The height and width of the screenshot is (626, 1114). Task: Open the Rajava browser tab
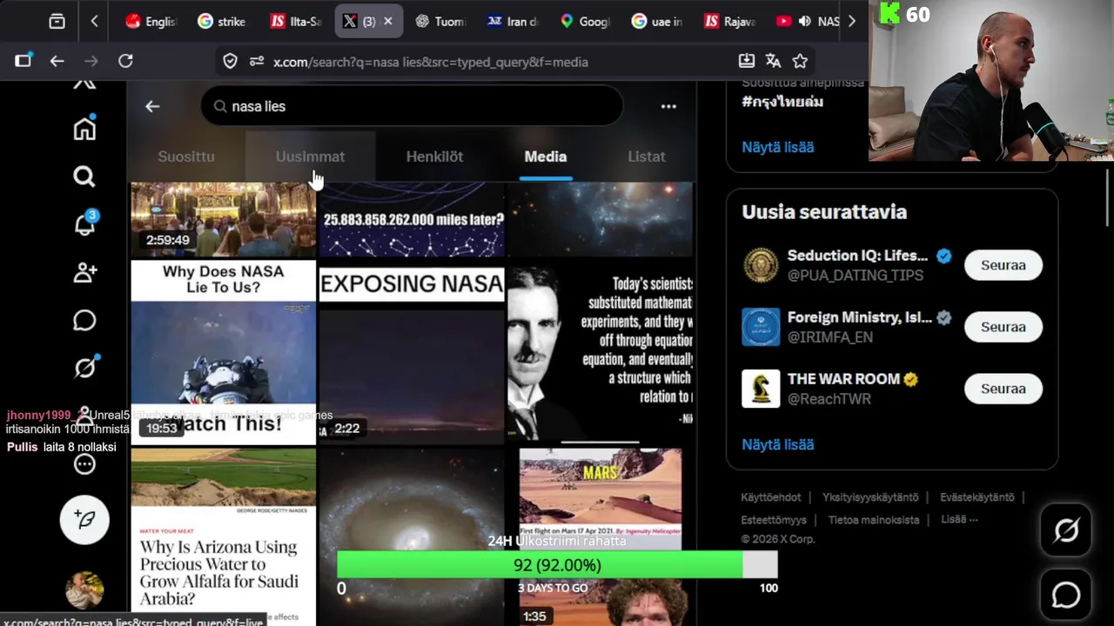pyautogui.click(x=729, y=21)
